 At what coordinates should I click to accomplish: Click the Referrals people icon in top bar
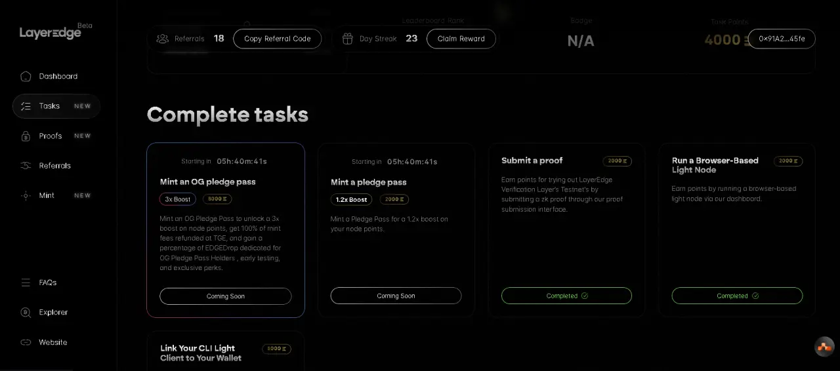click(x=163, y=39)
